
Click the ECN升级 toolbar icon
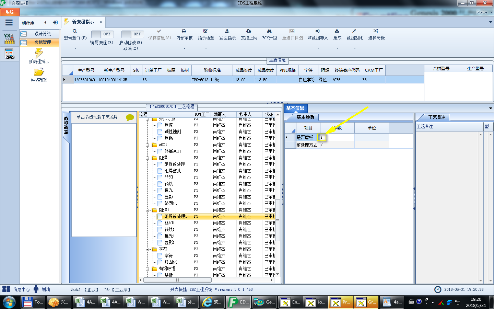(x=269, y=31)
